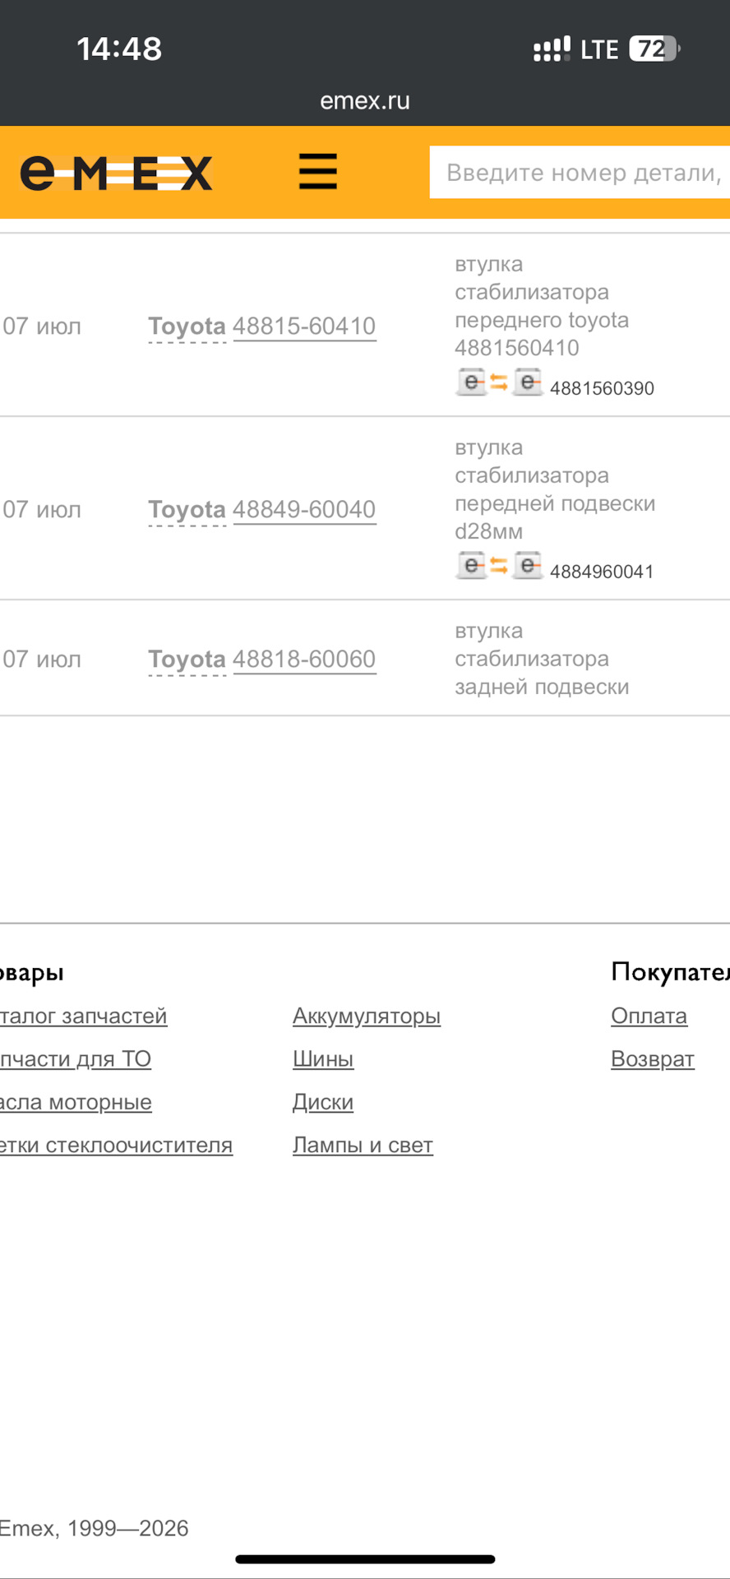Open part number 48815-60410
Viewport: 730px width, 1579px height.
(x=304, y=326)
